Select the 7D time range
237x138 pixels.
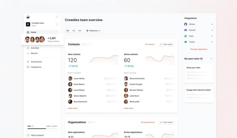[x=68, y=31]
